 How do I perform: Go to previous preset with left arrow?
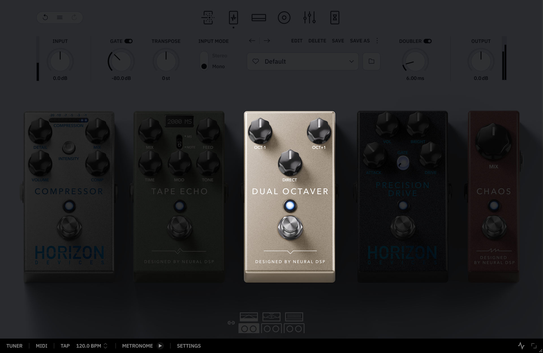pos(252,41)
